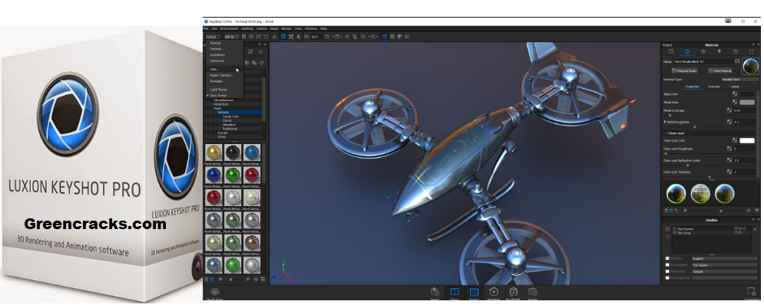
Task: Enable the Environment checkbox in Studios
Action: (667, 265)
